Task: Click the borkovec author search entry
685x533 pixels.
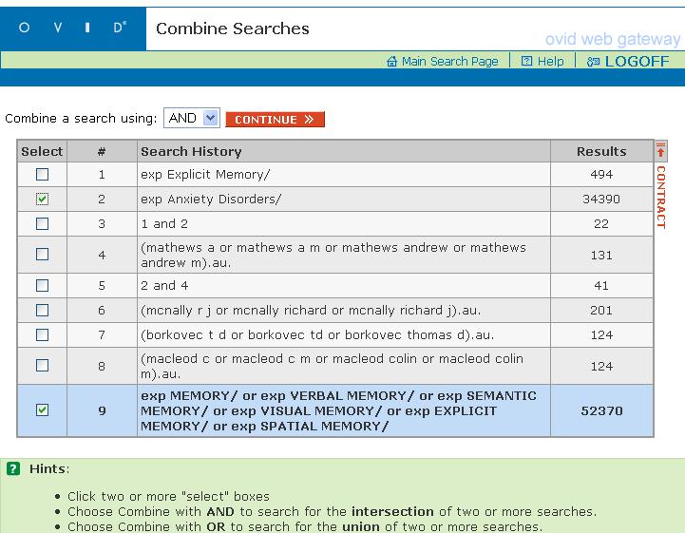Action: (x=317, y=334)
